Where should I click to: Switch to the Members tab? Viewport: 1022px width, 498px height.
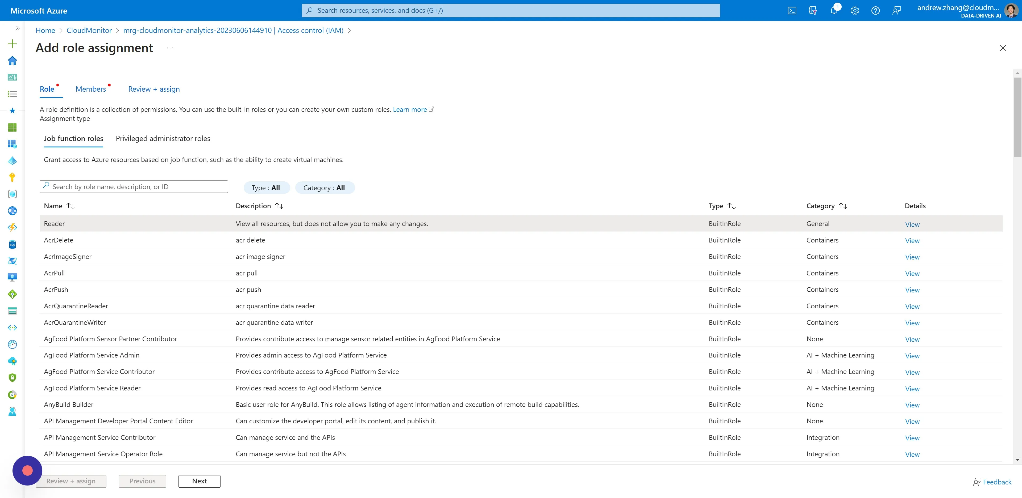coord(91,89)
